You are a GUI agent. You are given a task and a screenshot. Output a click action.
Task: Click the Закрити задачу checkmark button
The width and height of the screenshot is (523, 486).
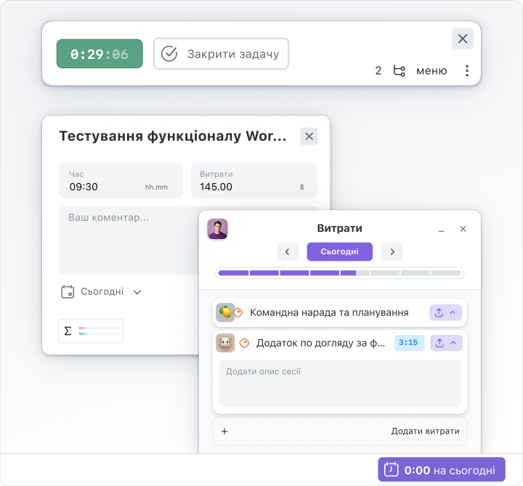click(x=221, y=54)
